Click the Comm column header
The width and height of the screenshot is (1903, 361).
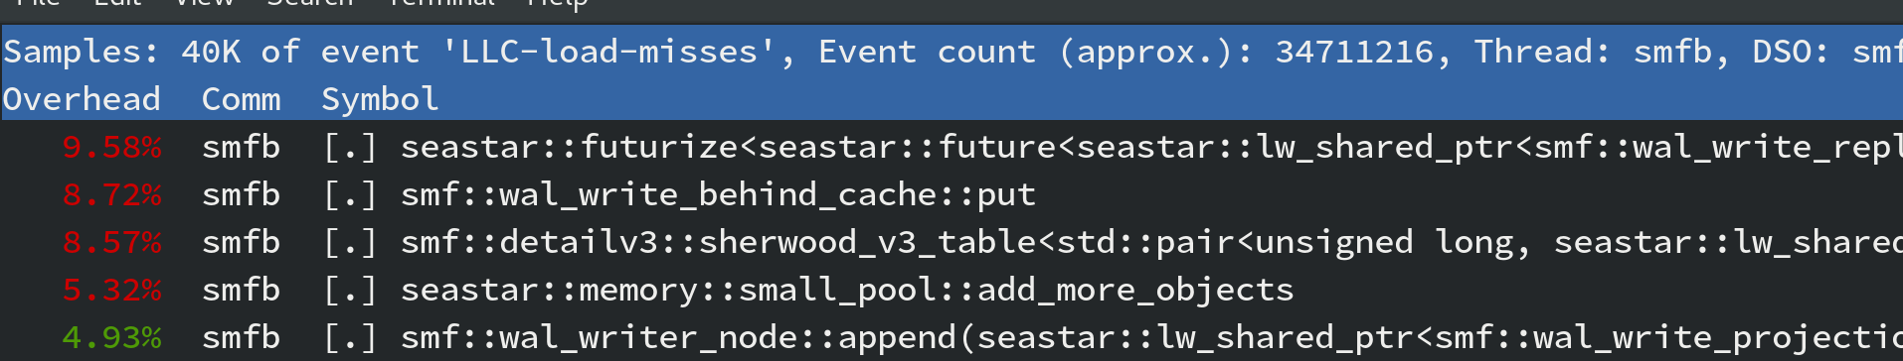241,99
